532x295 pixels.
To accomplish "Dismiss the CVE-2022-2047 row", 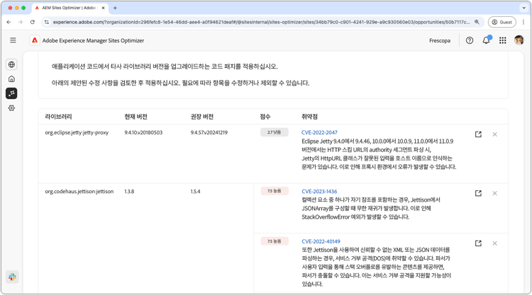I will click(494, 134).
